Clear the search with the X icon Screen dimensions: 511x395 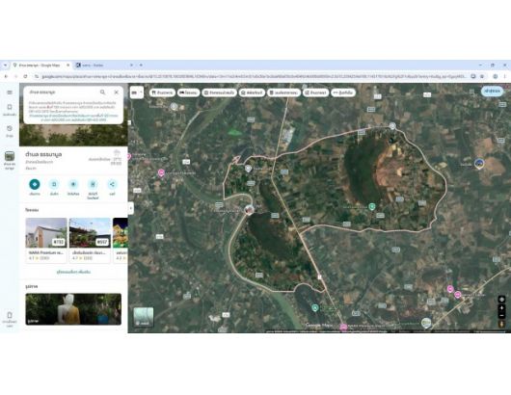pos(117,92)
